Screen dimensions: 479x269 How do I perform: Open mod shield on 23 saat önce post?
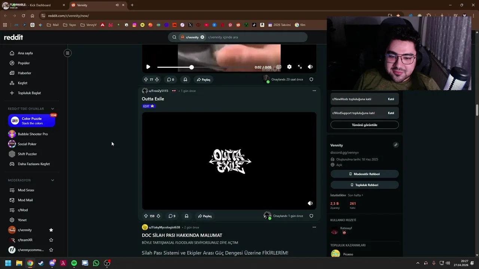(x=311, y=79)
